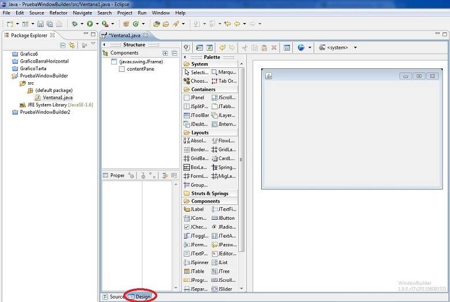Choose the JPanel container in the Palette
This screenshot has width=450, height=302.
tap(194, 98)
